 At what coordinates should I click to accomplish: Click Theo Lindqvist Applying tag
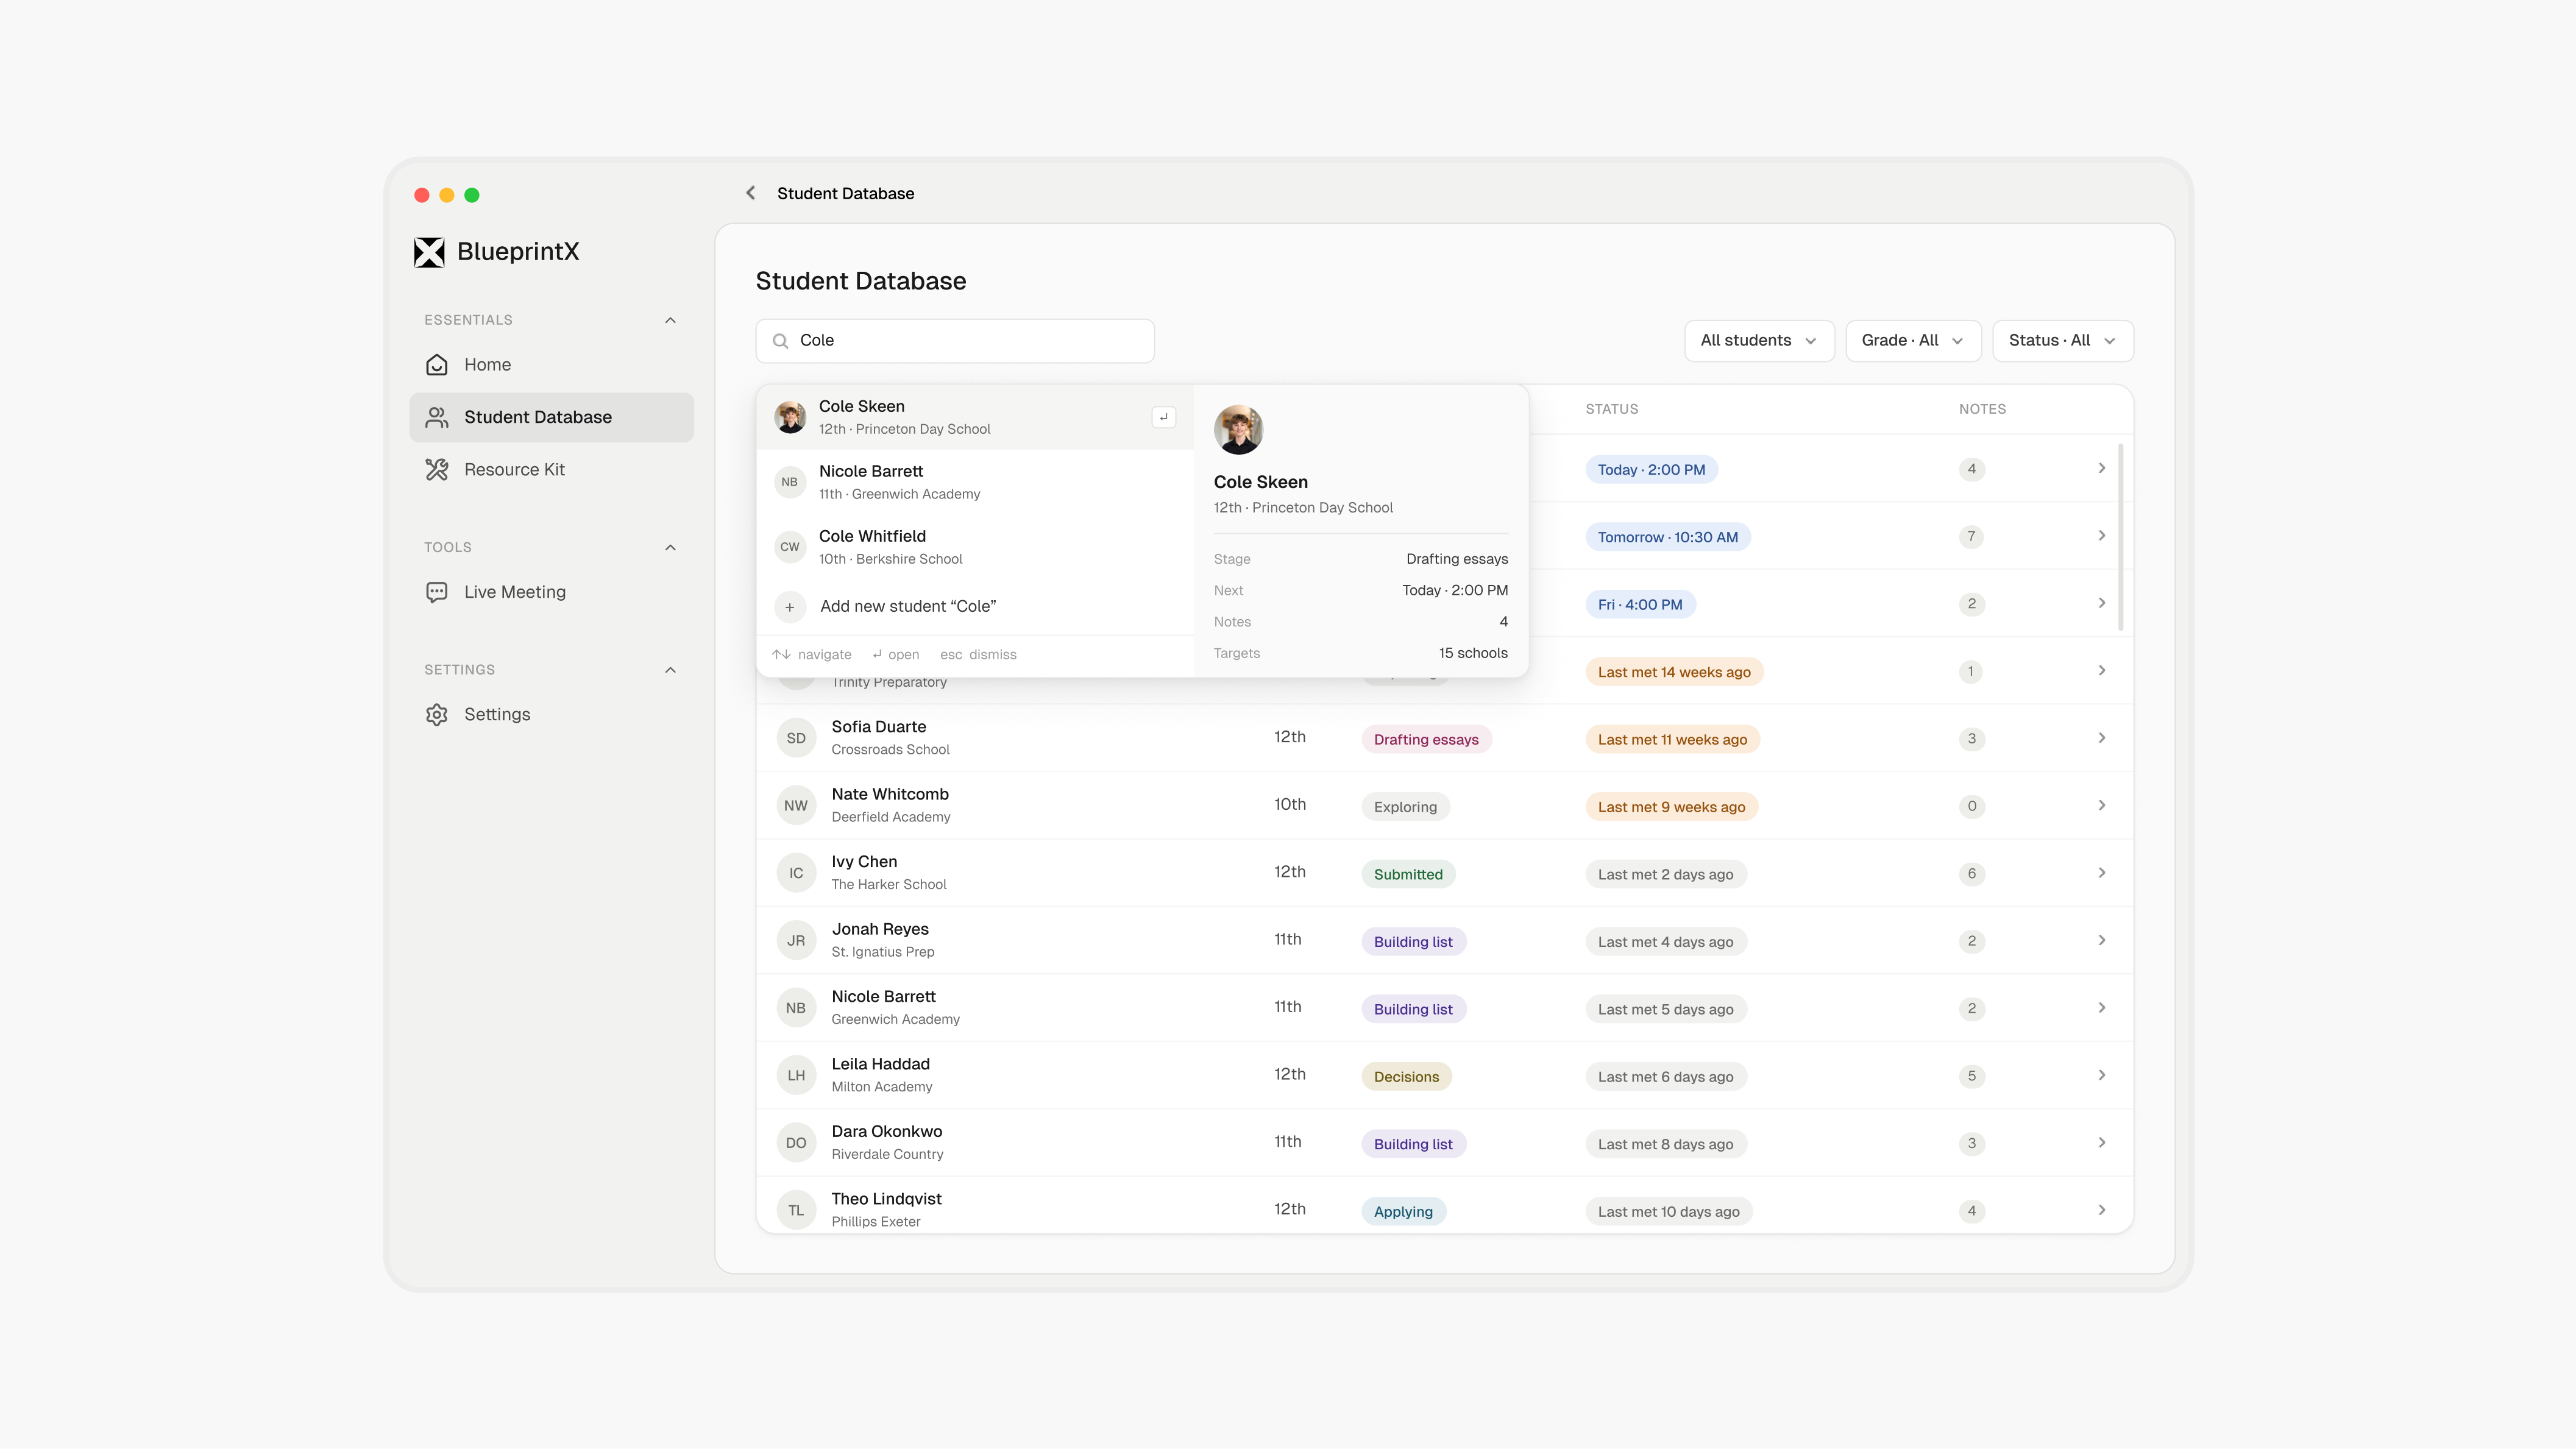(1403, 1212)
